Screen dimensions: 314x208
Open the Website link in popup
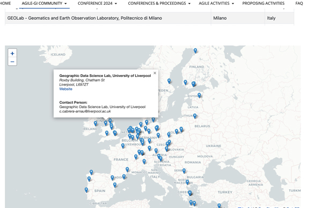pyautogui.click(x=65, y=89)
